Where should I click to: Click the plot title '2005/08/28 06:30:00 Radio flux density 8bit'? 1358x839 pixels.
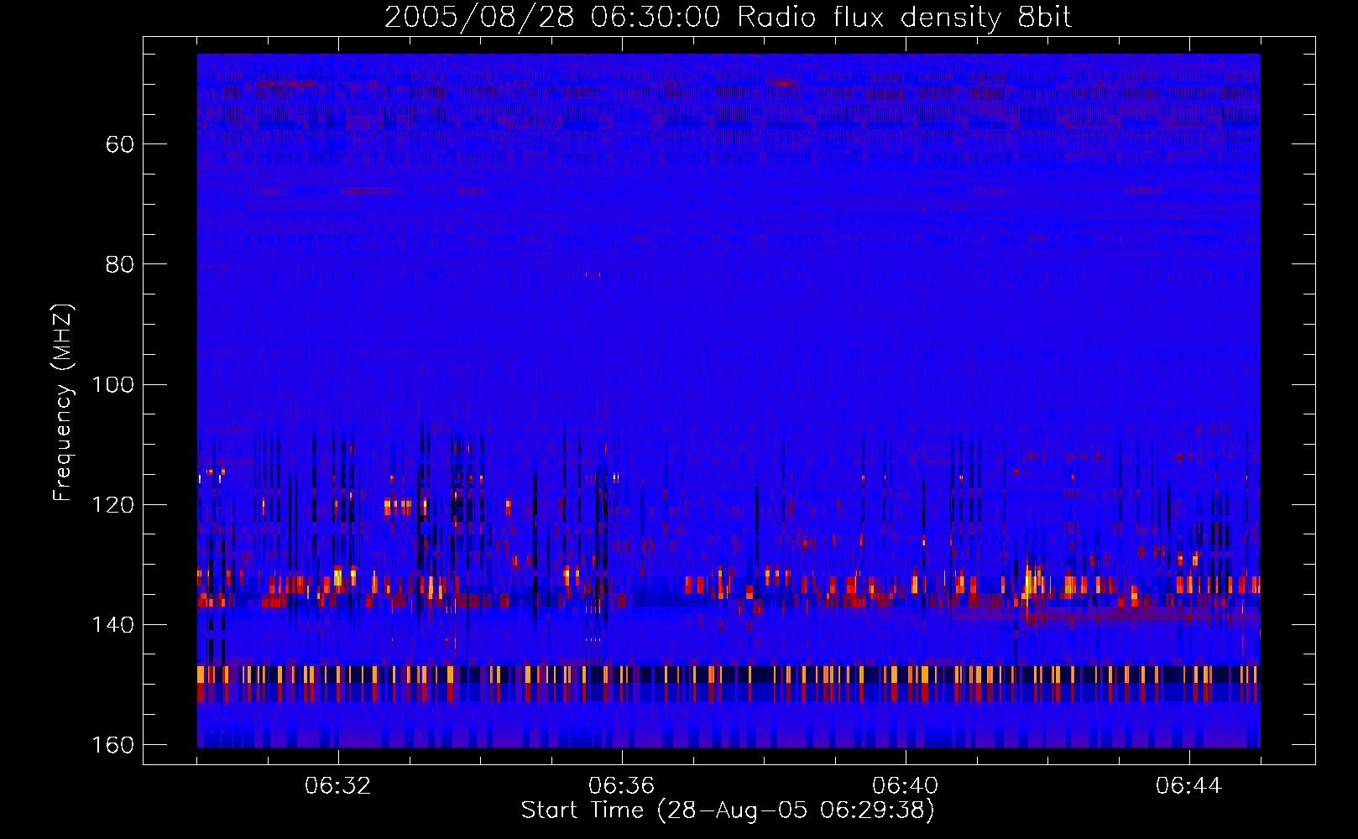(728, 18)
